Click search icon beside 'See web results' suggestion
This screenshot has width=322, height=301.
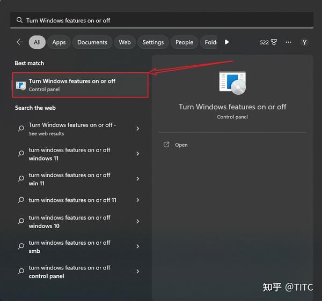pos(21,129)
